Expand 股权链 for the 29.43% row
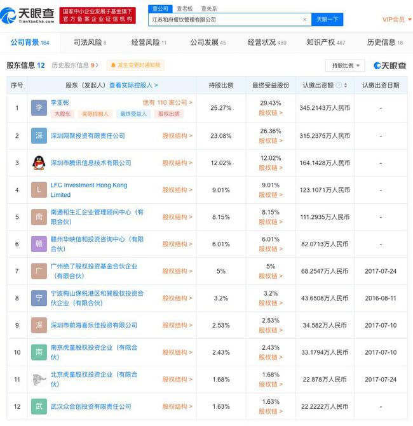Screen dimensions: 413x426 click(x=271, y=113)
